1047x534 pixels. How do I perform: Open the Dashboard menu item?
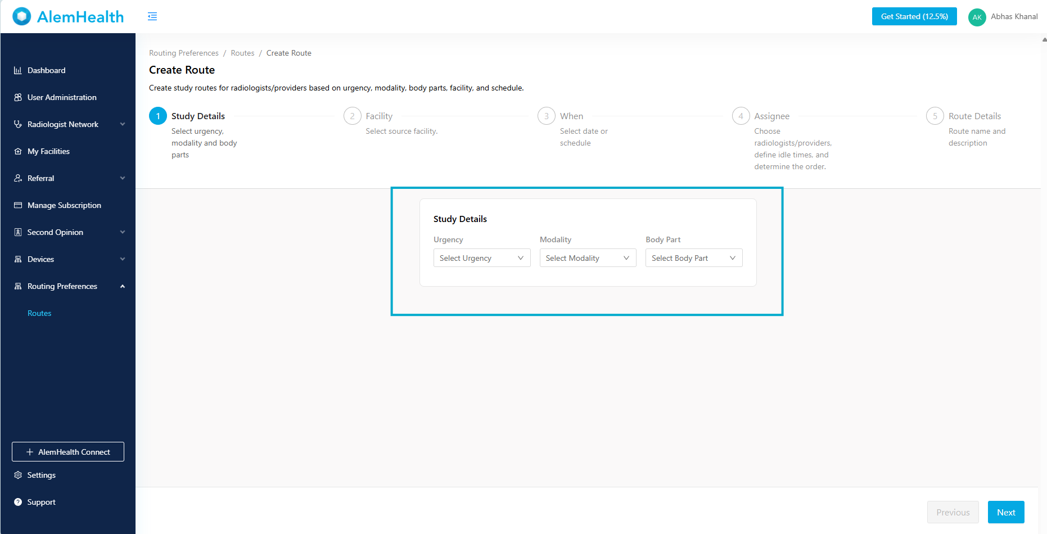(67, 70)
